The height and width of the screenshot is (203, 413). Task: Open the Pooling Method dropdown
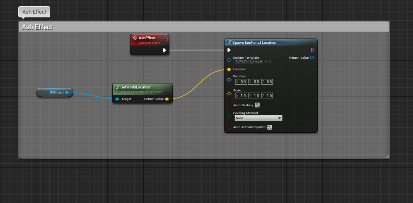pyautogui.click(x=258, y=118)
